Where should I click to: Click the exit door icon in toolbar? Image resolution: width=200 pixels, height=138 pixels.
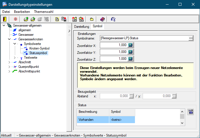[5, 19]
